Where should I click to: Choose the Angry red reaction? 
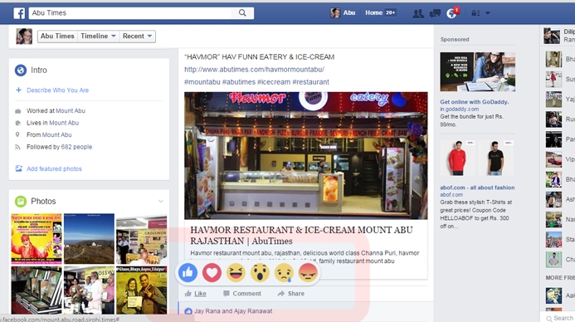pos(308,272)
